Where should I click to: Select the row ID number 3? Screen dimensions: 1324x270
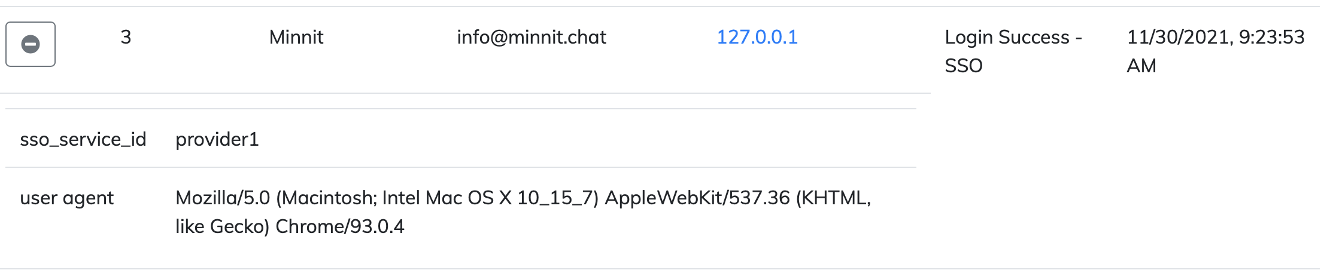126,37
